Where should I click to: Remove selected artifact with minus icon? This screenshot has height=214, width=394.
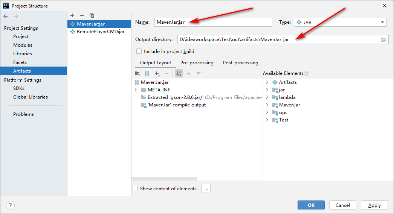click(x=82, y=15)
